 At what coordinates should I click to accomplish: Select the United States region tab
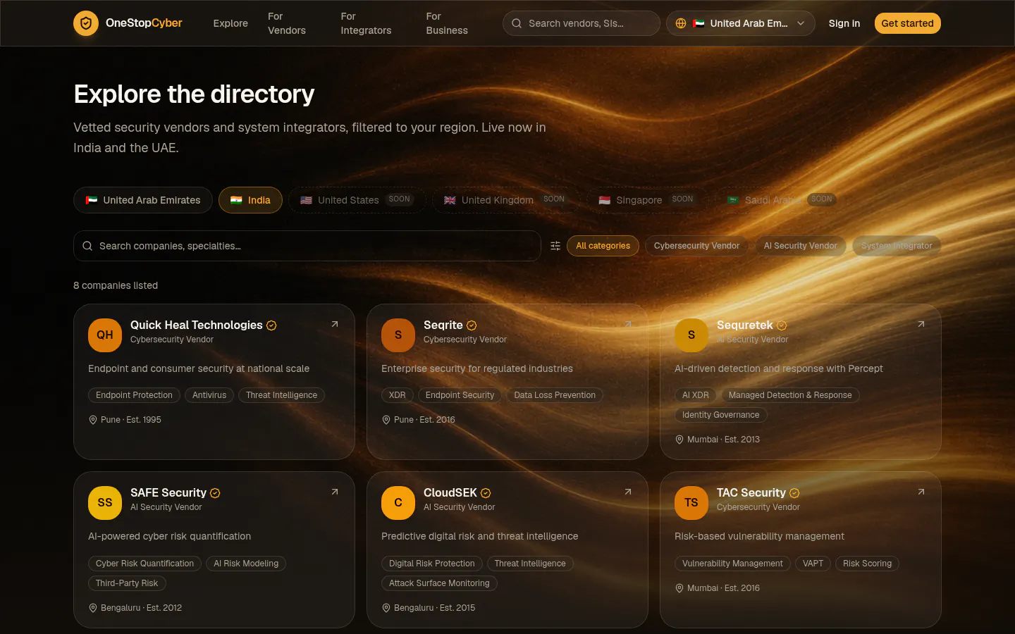tap(357, 200)
